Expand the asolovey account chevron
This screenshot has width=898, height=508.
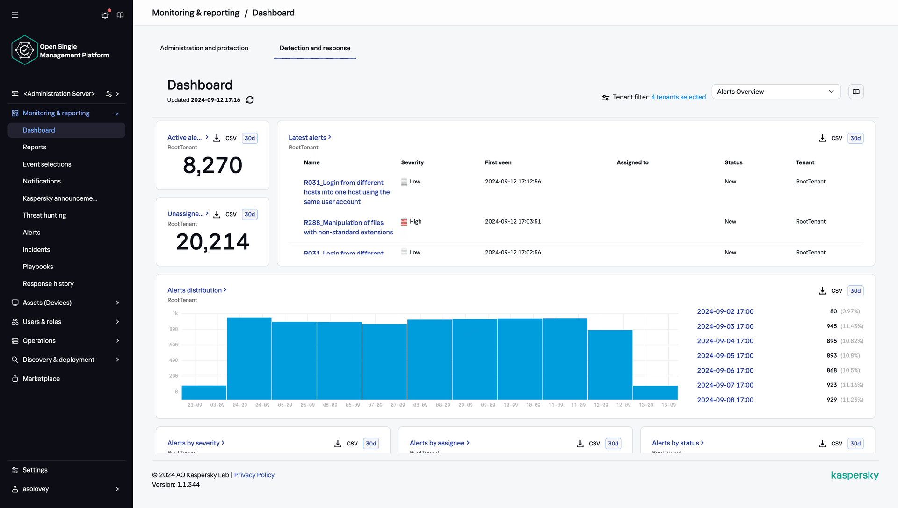[117, 489]
